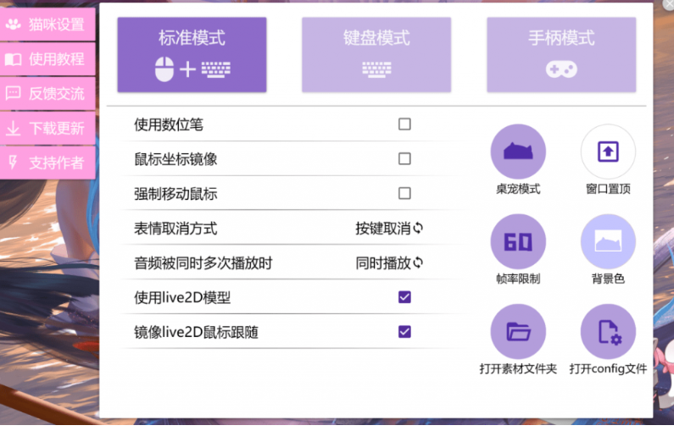Image resolution: width=674 pixels, height=431 pixels.
Task: Click the 桌宠模式 desktop pet icon
Action: click(518, 152)
